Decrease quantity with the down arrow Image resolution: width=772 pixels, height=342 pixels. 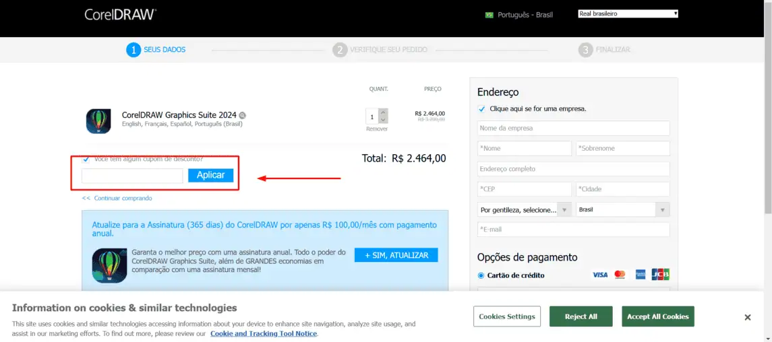pos(384,120)
